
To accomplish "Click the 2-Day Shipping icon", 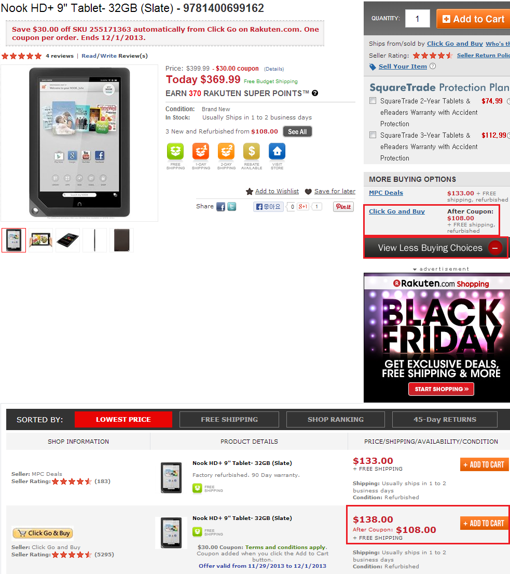I will [x=226, y=152].
